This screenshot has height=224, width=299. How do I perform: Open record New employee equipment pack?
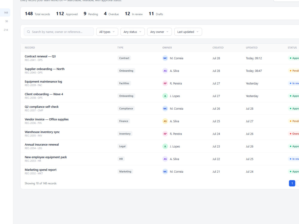[x=46, y=157]
